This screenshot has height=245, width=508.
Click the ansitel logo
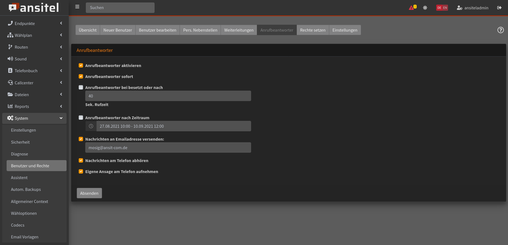[x=34, y=8]
